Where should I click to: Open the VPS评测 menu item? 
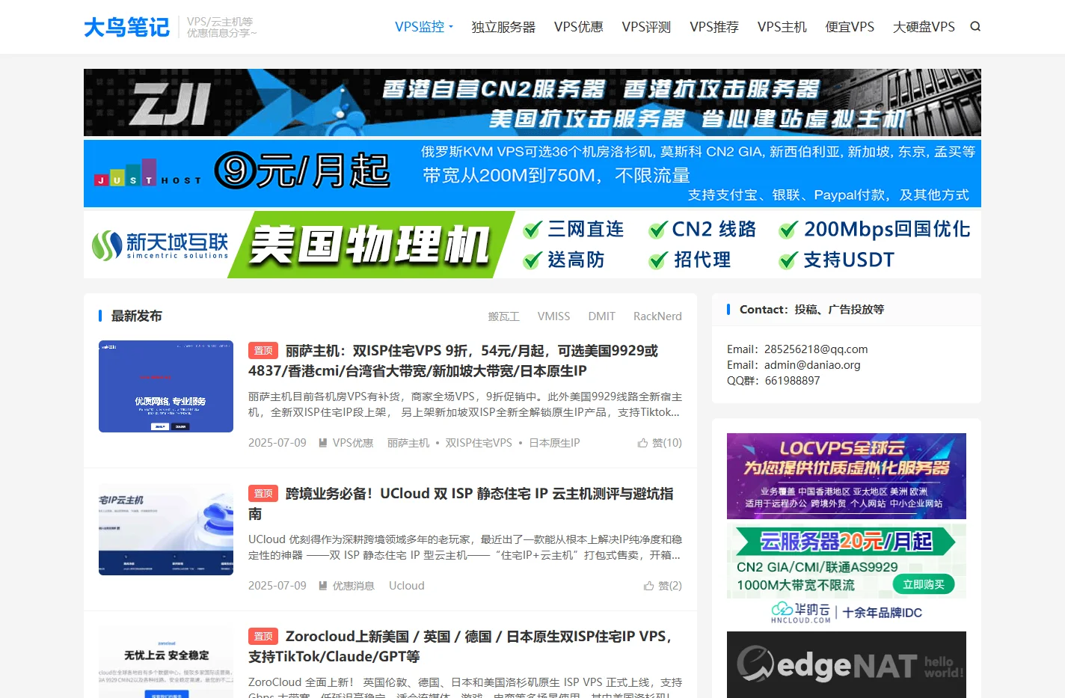[x=646, y=27]
